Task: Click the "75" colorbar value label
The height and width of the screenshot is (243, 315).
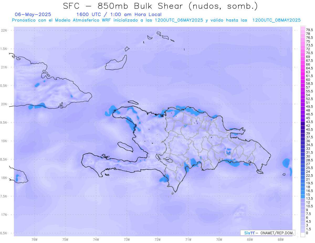Action: (x=308, y=41)
